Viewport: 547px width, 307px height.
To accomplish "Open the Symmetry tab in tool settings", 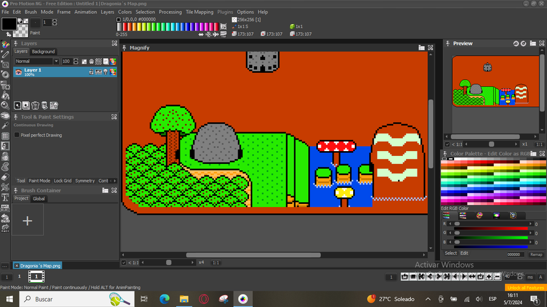I will [x=84, y=181].
